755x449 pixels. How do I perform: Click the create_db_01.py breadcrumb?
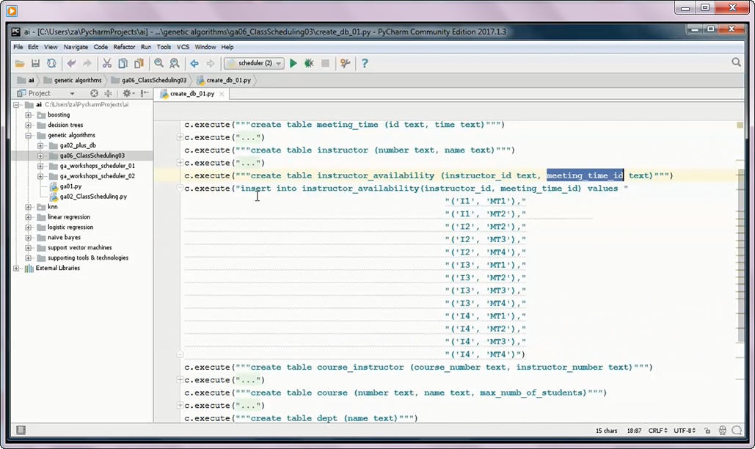point(224,81)
